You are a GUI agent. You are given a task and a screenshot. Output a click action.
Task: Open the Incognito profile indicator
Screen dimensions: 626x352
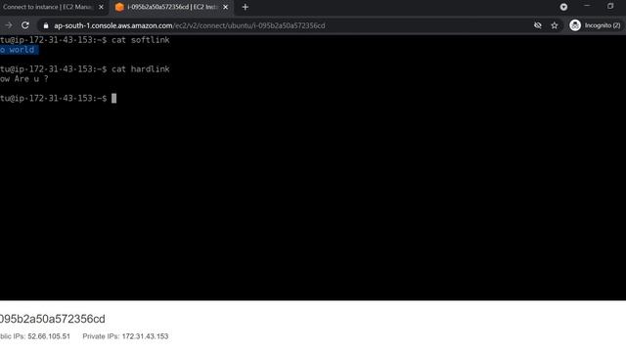(596, 25)
